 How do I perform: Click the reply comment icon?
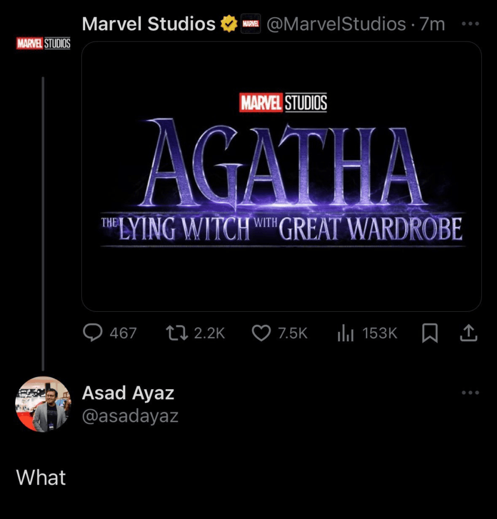tap(92, 333)
